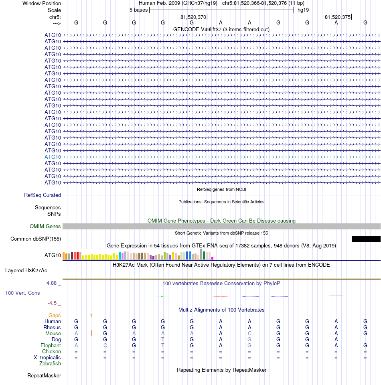This screenshot has height=385, width=381.
Task: Click the 5 bases scale bar label
Action: point(139,10)
